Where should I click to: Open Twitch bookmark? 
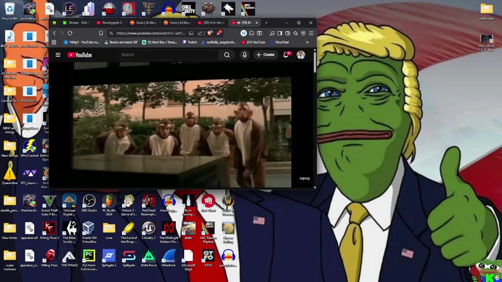pyautogui.click(x=190, y=42)
